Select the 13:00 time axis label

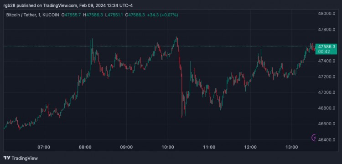click(292, 147)
